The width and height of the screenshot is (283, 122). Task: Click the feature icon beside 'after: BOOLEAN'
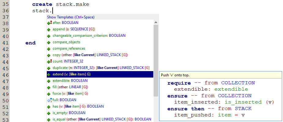pyautogui.click(x=49, y=23)
